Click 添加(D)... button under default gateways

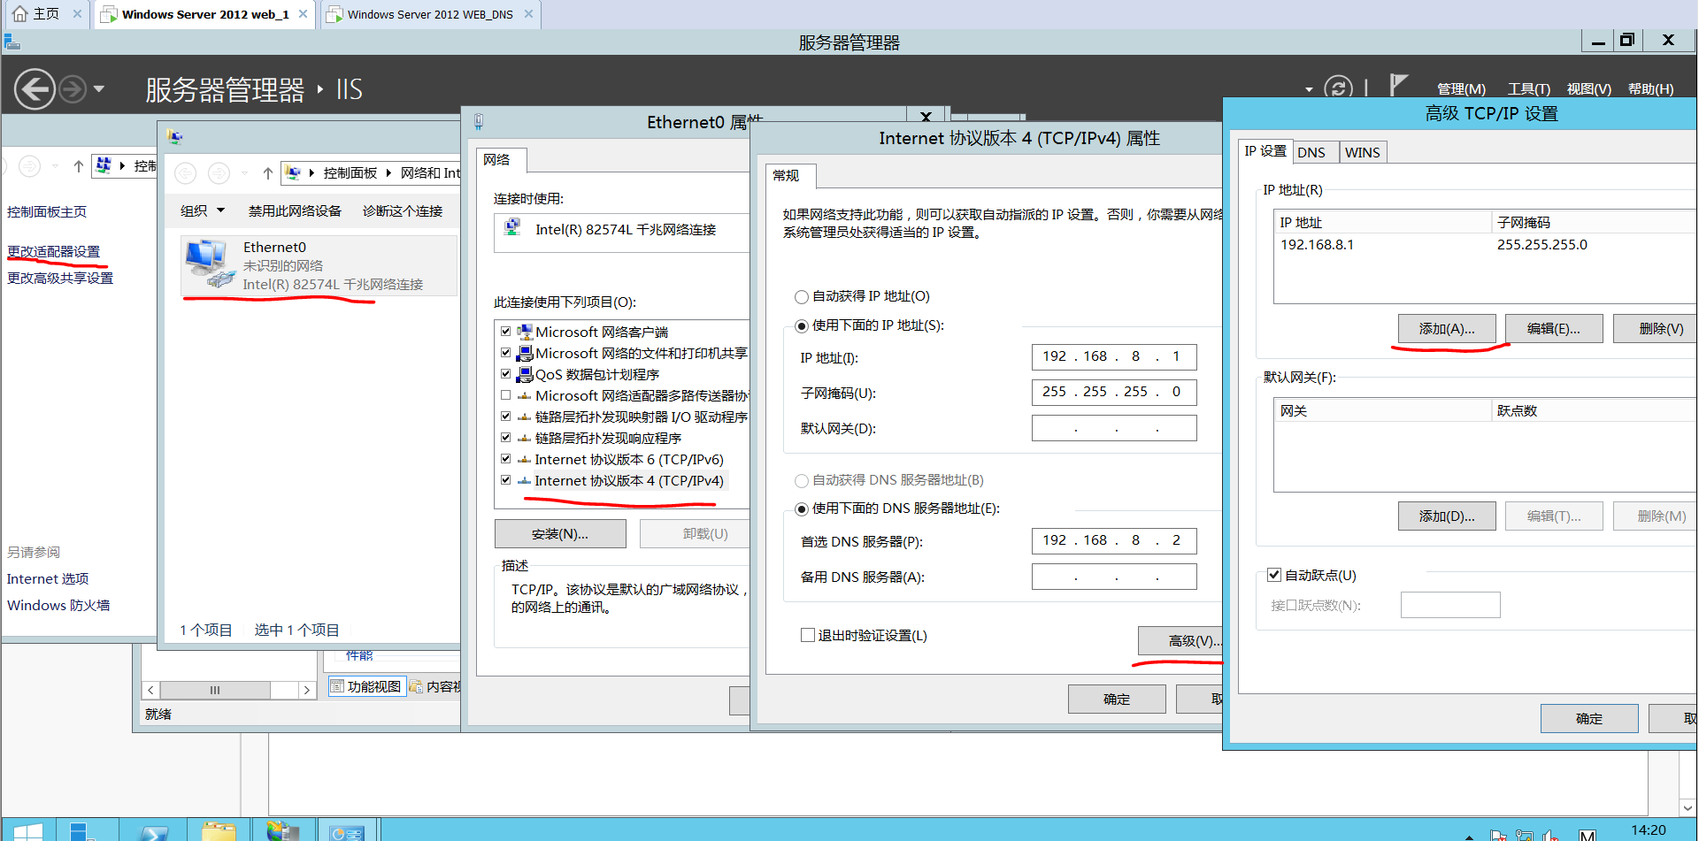[1447, 516]
